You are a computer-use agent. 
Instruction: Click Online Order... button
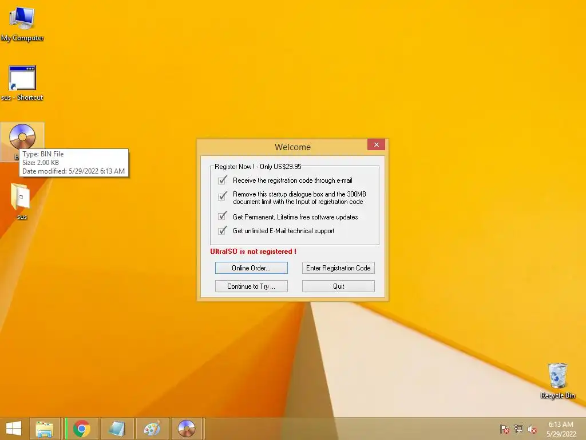(x=251, y=268)
